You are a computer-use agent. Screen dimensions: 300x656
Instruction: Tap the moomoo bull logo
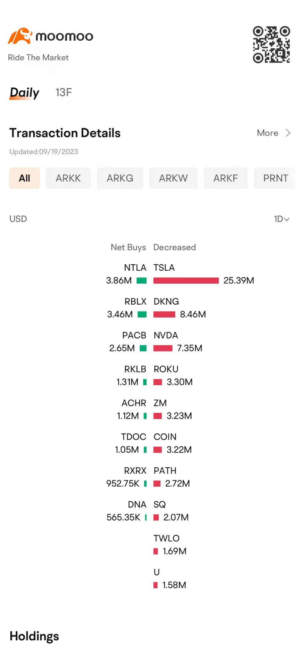[x=20, y=36]
